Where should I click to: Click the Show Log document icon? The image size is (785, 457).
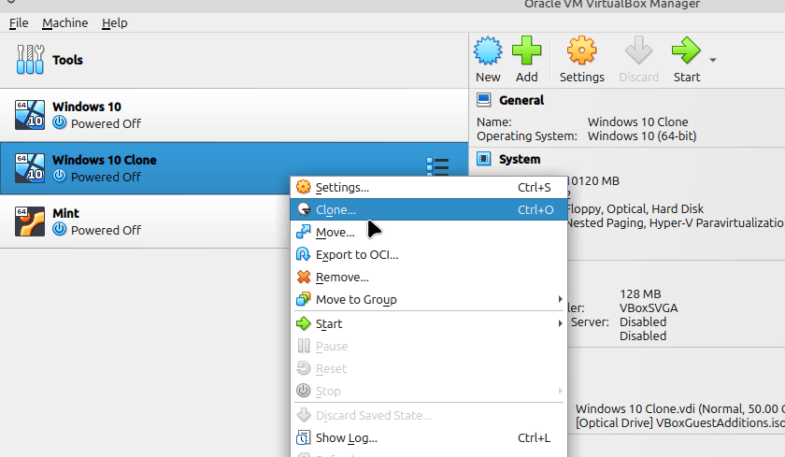tap(304, 437)
